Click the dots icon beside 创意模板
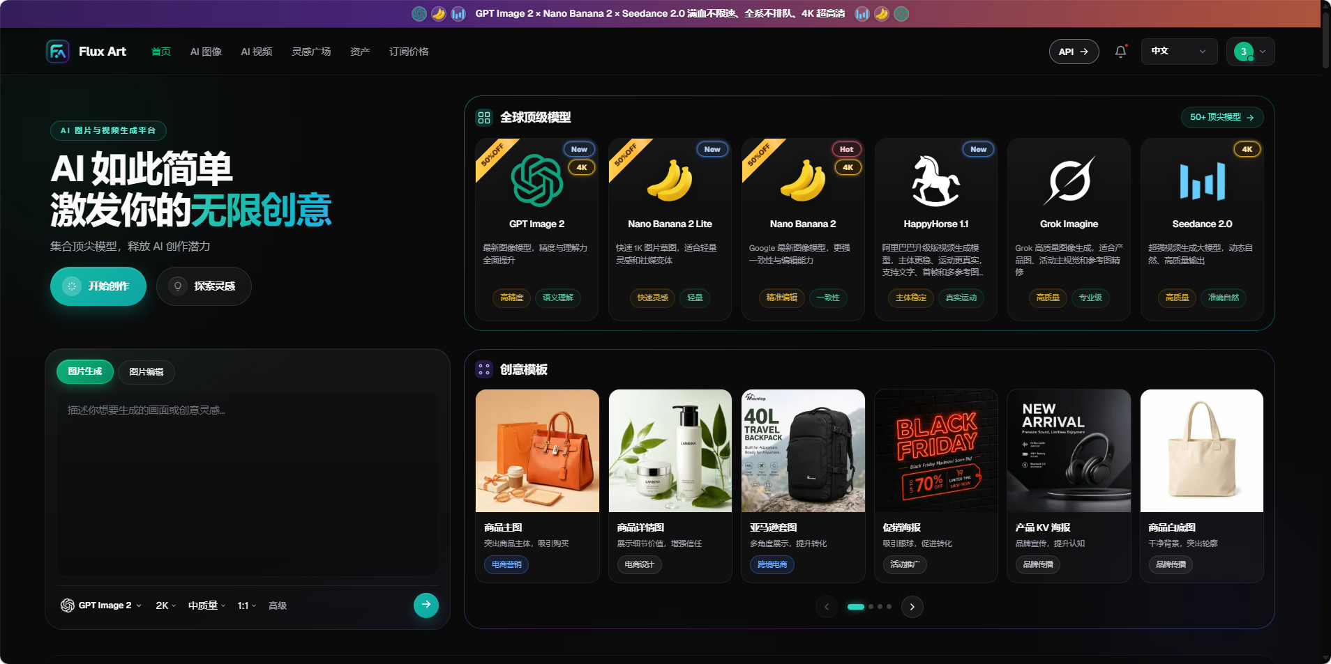1331x664 pixels. click(x=484, y=369)
